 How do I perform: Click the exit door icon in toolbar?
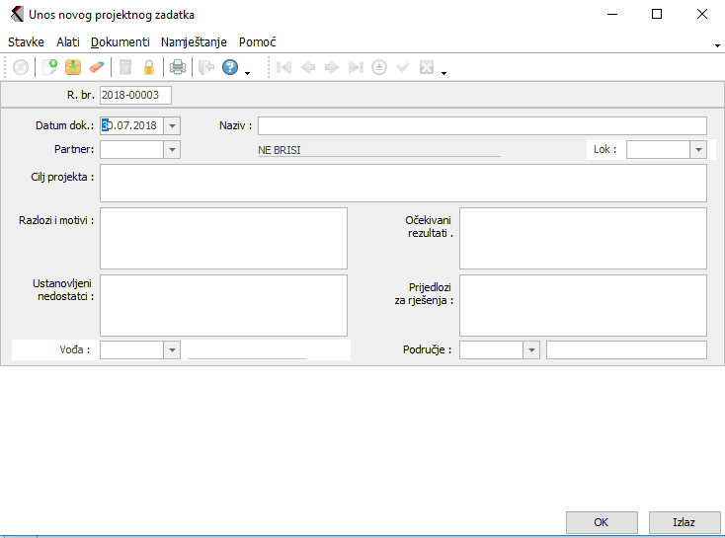[205, 68]
